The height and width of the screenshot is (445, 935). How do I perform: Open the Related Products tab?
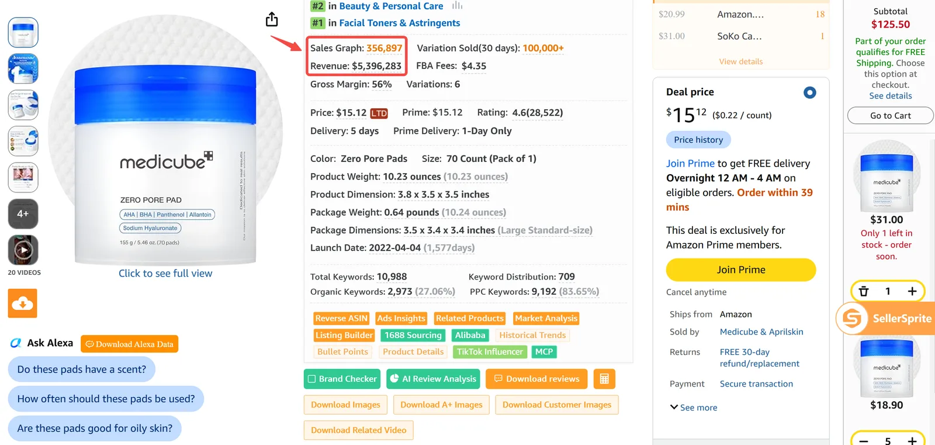470,318
